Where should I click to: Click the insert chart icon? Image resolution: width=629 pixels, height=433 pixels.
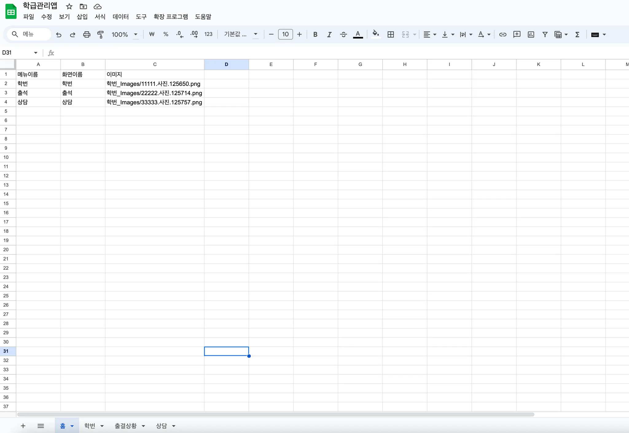[x=531, y=34]
